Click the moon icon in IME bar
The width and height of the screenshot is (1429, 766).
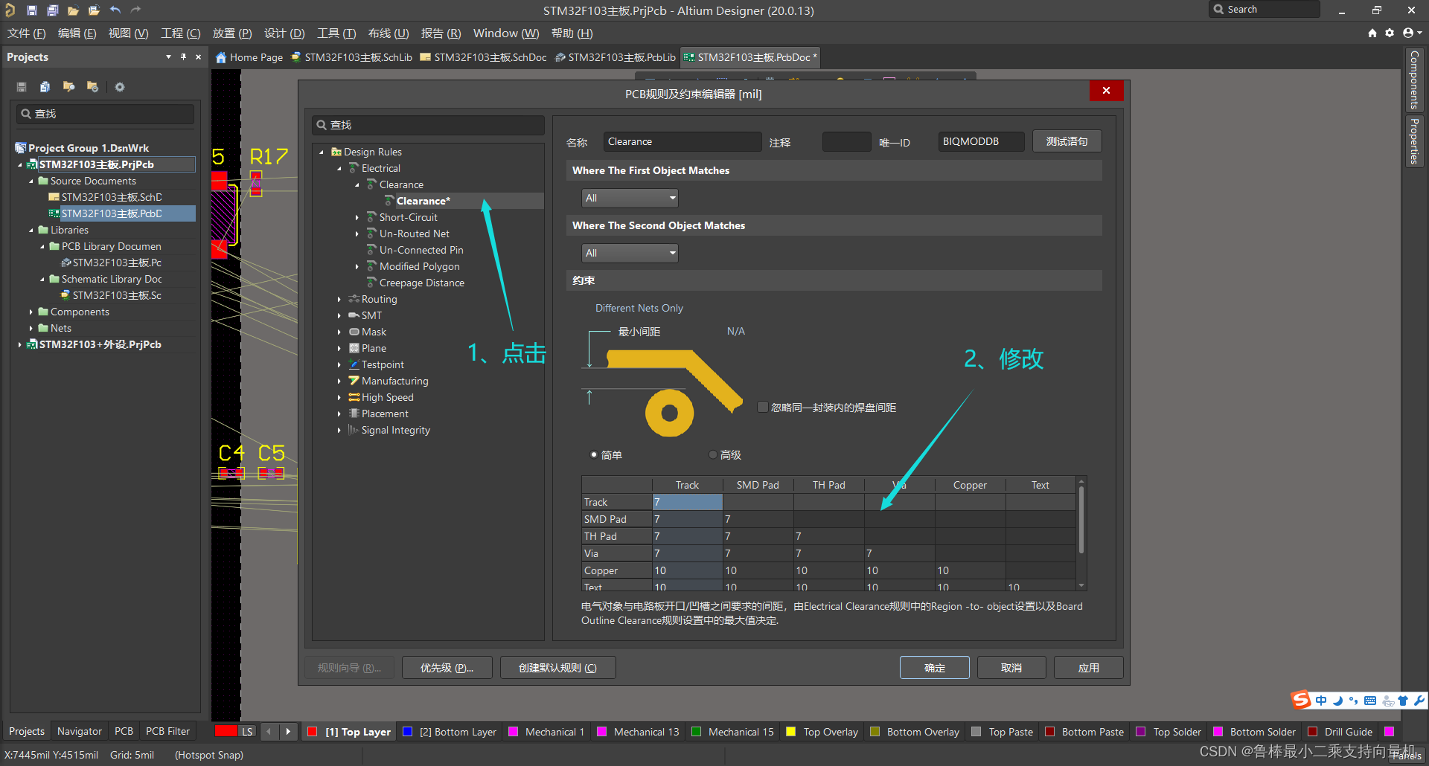(x=1337, y=701)
